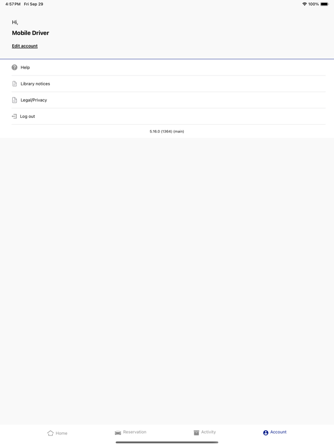This screenshot has width=334, height=446.
Task: Tap the Home house icon
Action: (50, 433)
